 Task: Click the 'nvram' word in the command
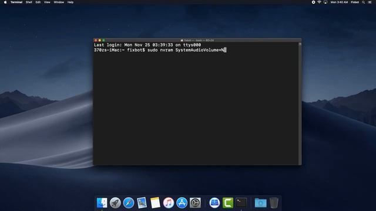click(166, 50)
